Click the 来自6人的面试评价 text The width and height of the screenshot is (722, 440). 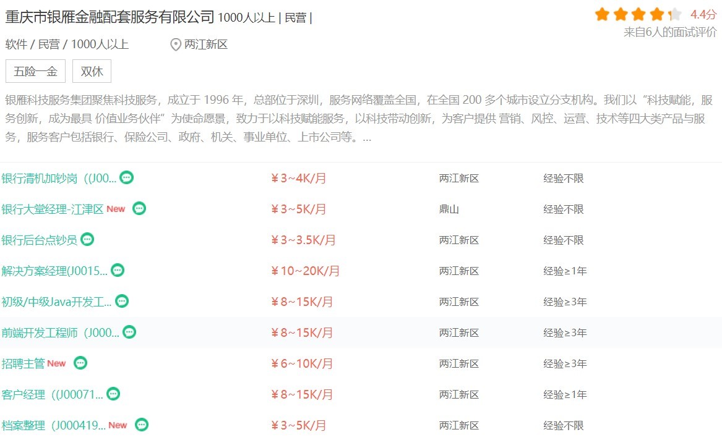[x=670, y=32]
